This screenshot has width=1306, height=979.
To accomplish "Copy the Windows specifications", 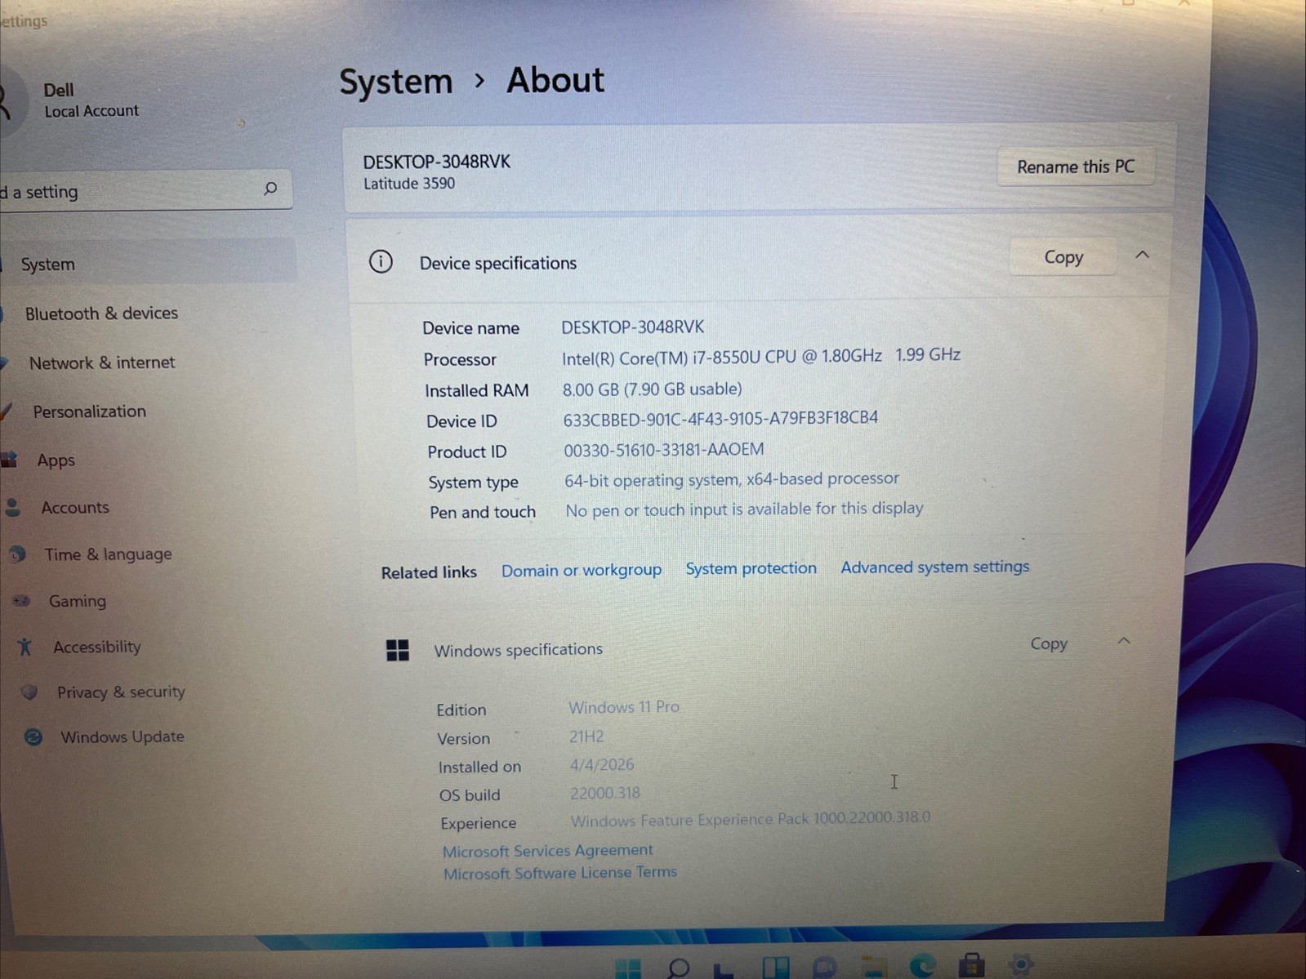I will point(1049,643).
